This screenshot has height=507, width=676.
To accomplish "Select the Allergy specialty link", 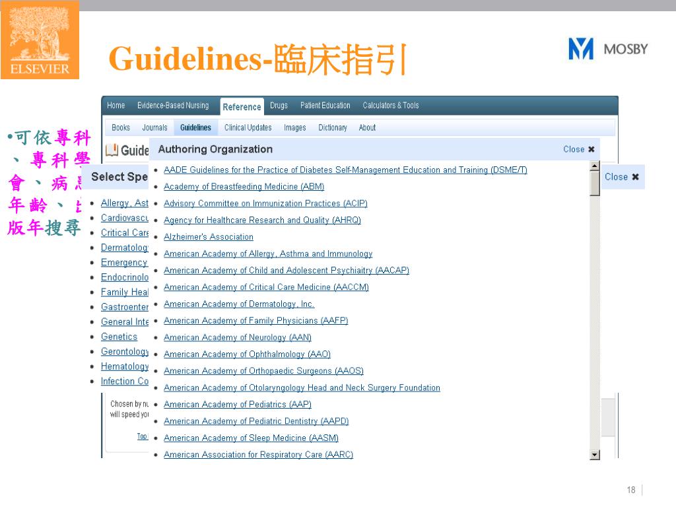I will click(x=125, y=203).
